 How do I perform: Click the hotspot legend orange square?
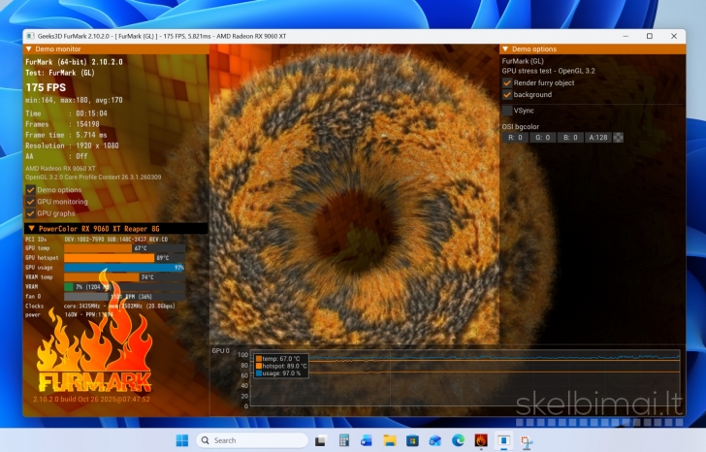pos(259,366)
